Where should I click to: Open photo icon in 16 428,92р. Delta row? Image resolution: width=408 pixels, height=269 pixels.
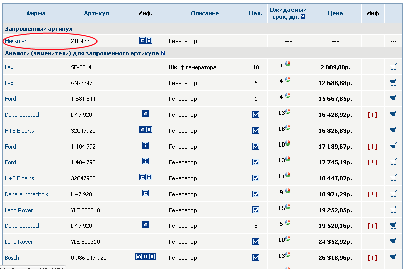pos(145,114)
